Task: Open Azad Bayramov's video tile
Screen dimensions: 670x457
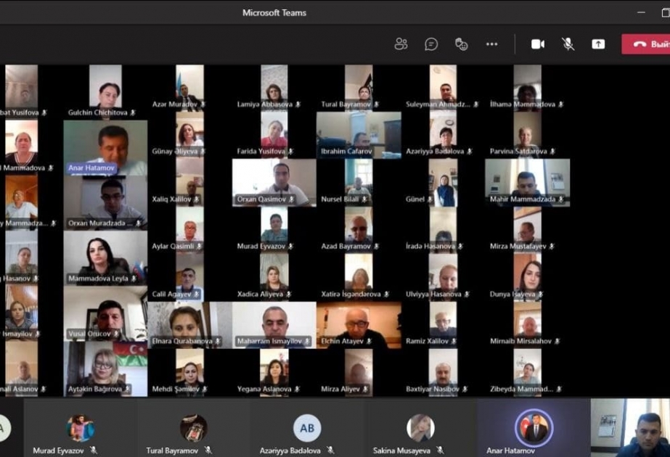Action: point(359,231)
